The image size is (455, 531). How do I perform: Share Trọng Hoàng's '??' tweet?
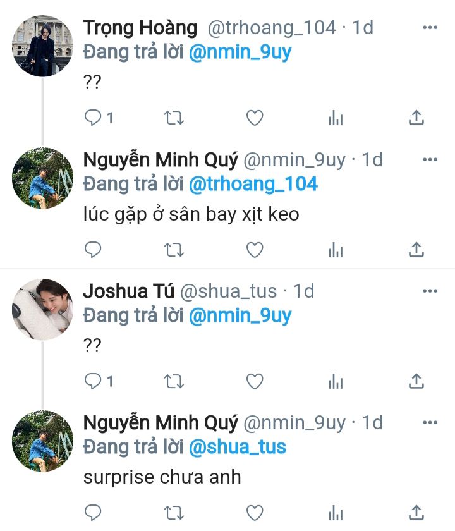point(416,118)
